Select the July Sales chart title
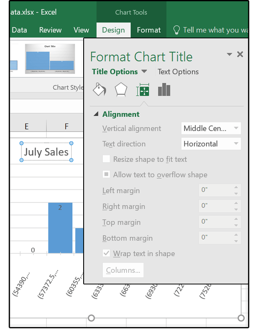 pos(46,152)
